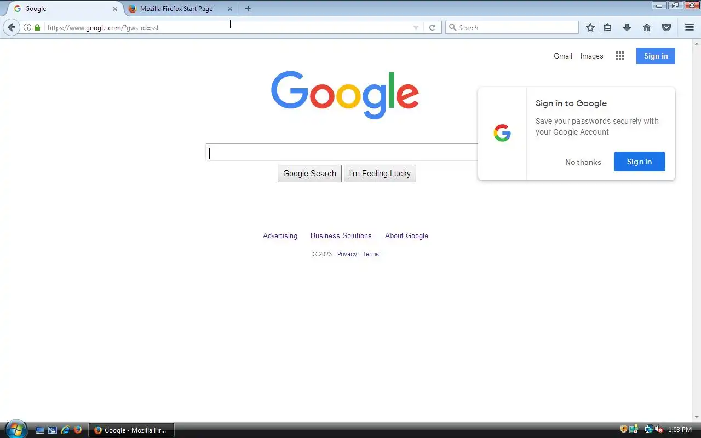
Task: Click the I'm Feeling Lucky button
Action: pyautogui.click(x=380, y=174)
